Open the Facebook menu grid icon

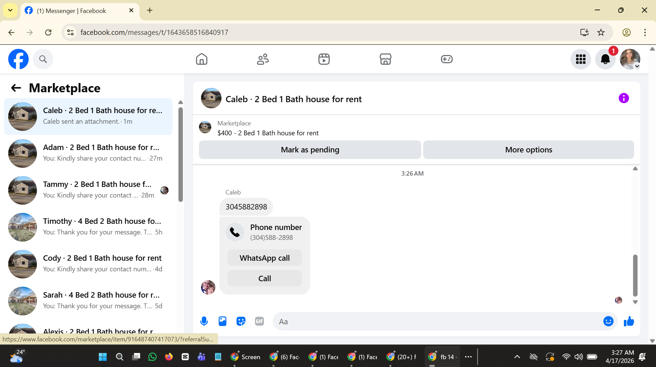(581, 59)
